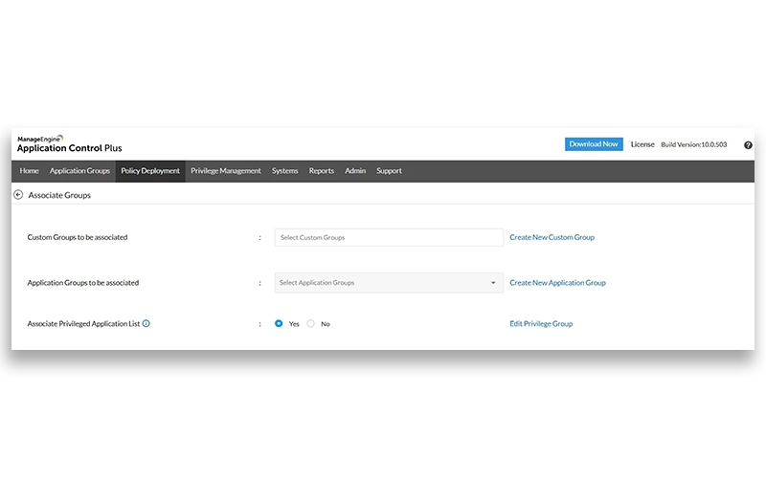The height and width of the screenshot is (478, 766).
Task: Go to the Admin tab
Action: [x=355, y=171]
